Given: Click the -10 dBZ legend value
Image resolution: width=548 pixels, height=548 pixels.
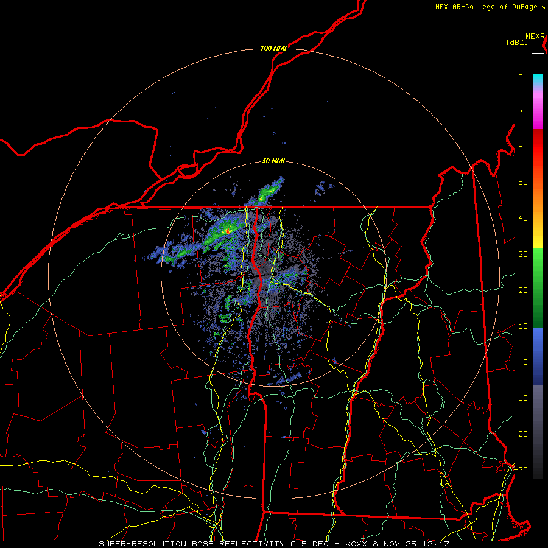Looking at the screenshot, I should point(521,398).
